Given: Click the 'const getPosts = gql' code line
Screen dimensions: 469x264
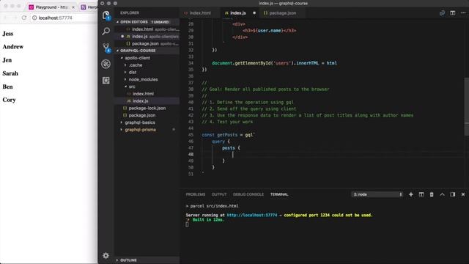Looking at the screenshot, I should 228,135.
